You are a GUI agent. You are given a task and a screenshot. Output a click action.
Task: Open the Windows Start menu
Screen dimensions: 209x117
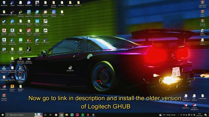pos(2,115)
